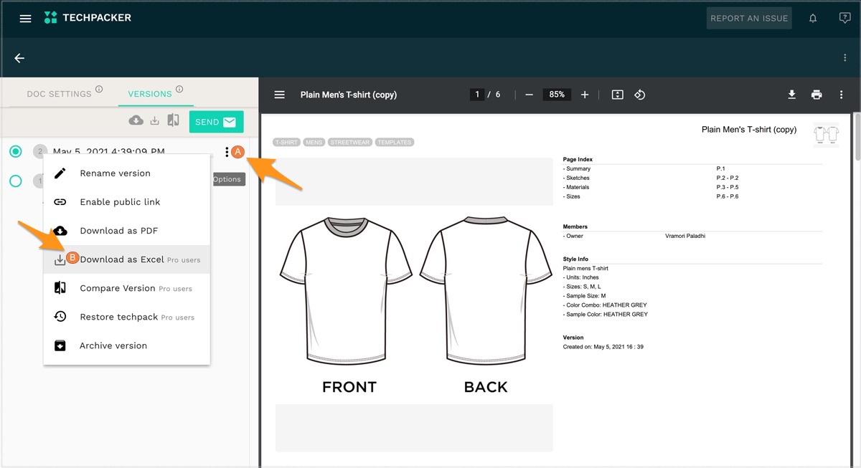Click the FRONT sketch label
This screenshot has height=468, width=861.
click(x=349, y=387)
